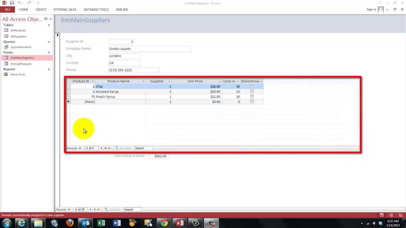Switch to Layout View in status bar
406x228 pixels.
[x=391, y=215]
